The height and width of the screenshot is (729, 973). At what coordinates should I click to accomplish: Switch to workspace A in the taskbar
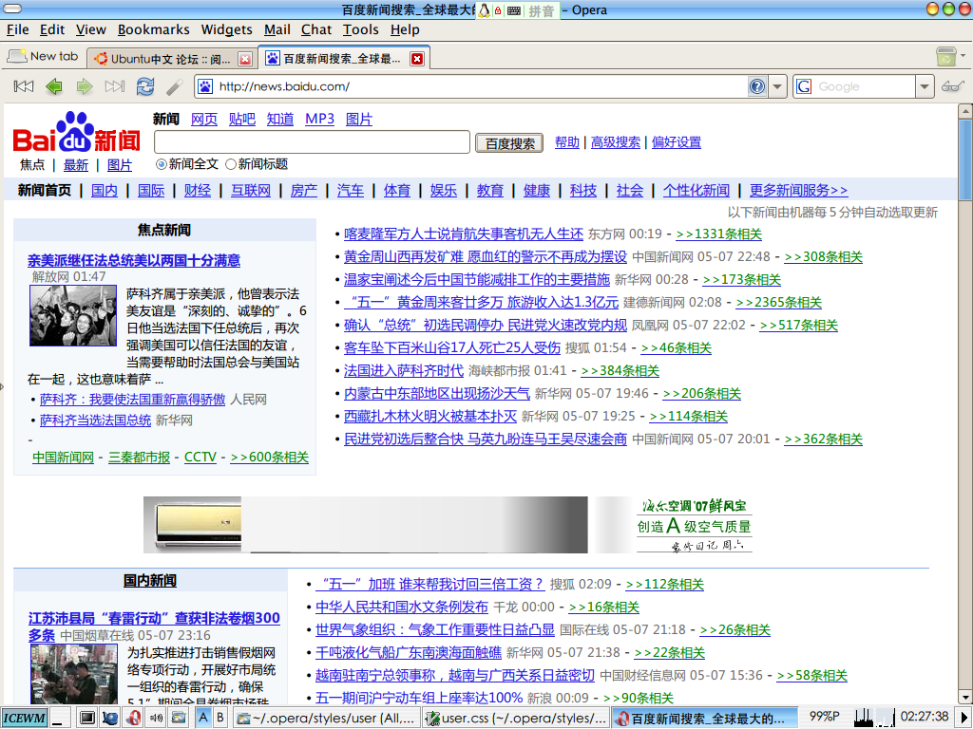pyautogui.click(x=203, y=718)
